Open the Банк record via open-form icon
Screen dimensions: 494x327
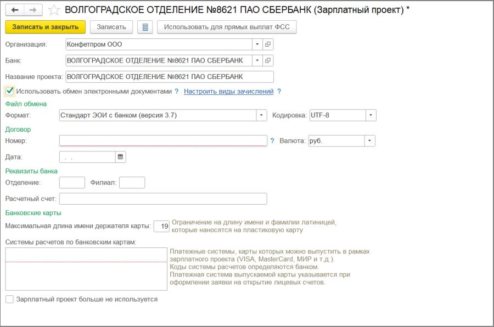[x=268, y=60]
